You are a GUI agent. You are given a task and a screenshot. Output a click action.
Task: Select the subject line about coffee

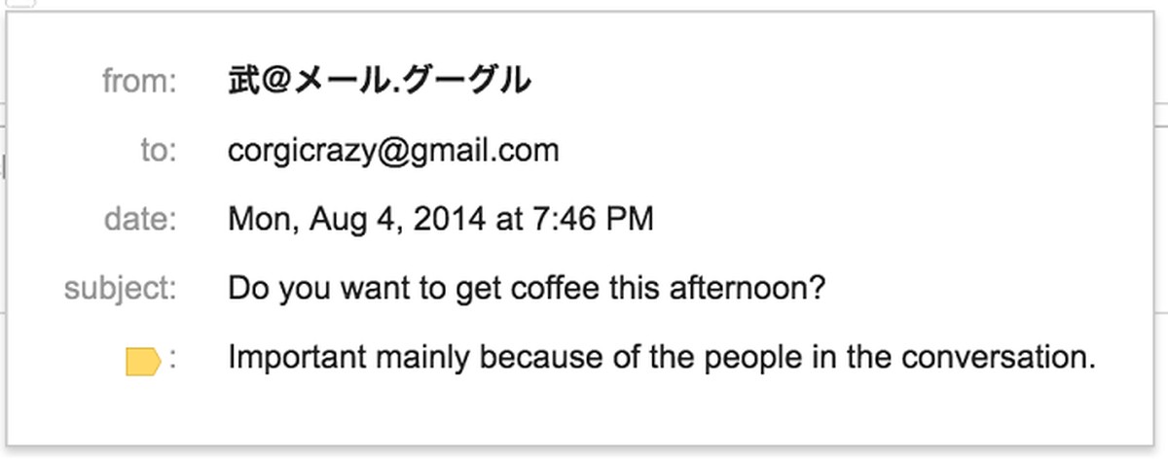tap(527, 288)
